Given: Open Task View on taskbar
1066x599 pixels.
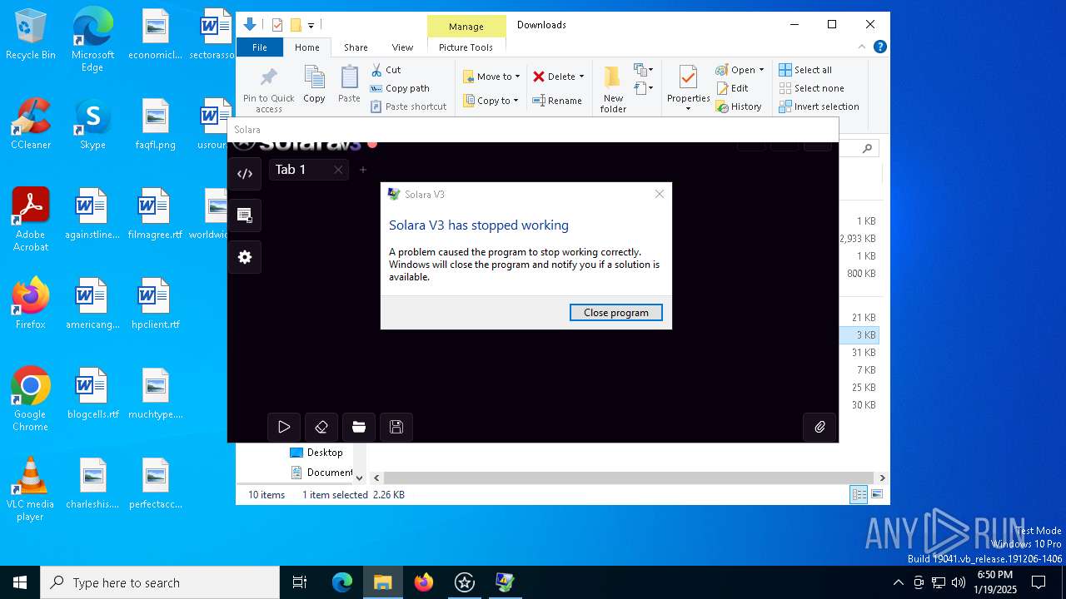Looking at the screenshot, I should pos(300,582).
